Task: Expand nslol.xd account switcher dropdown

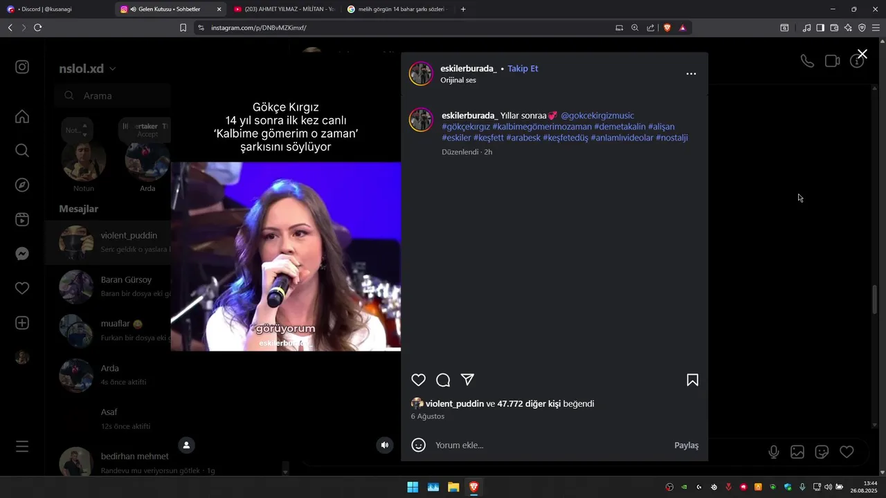Action: pos(113,68)
